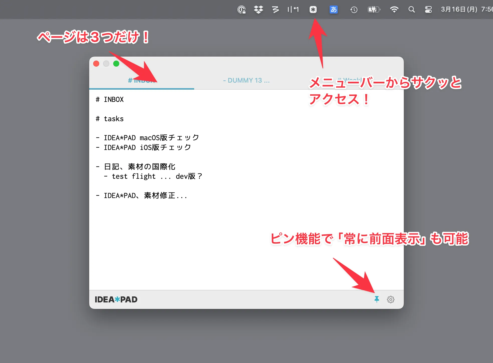Open IDEA*PAD settings with the gear icon
Image resolution: width=493 pixels, height=363 pixels.
pos(391,299)
